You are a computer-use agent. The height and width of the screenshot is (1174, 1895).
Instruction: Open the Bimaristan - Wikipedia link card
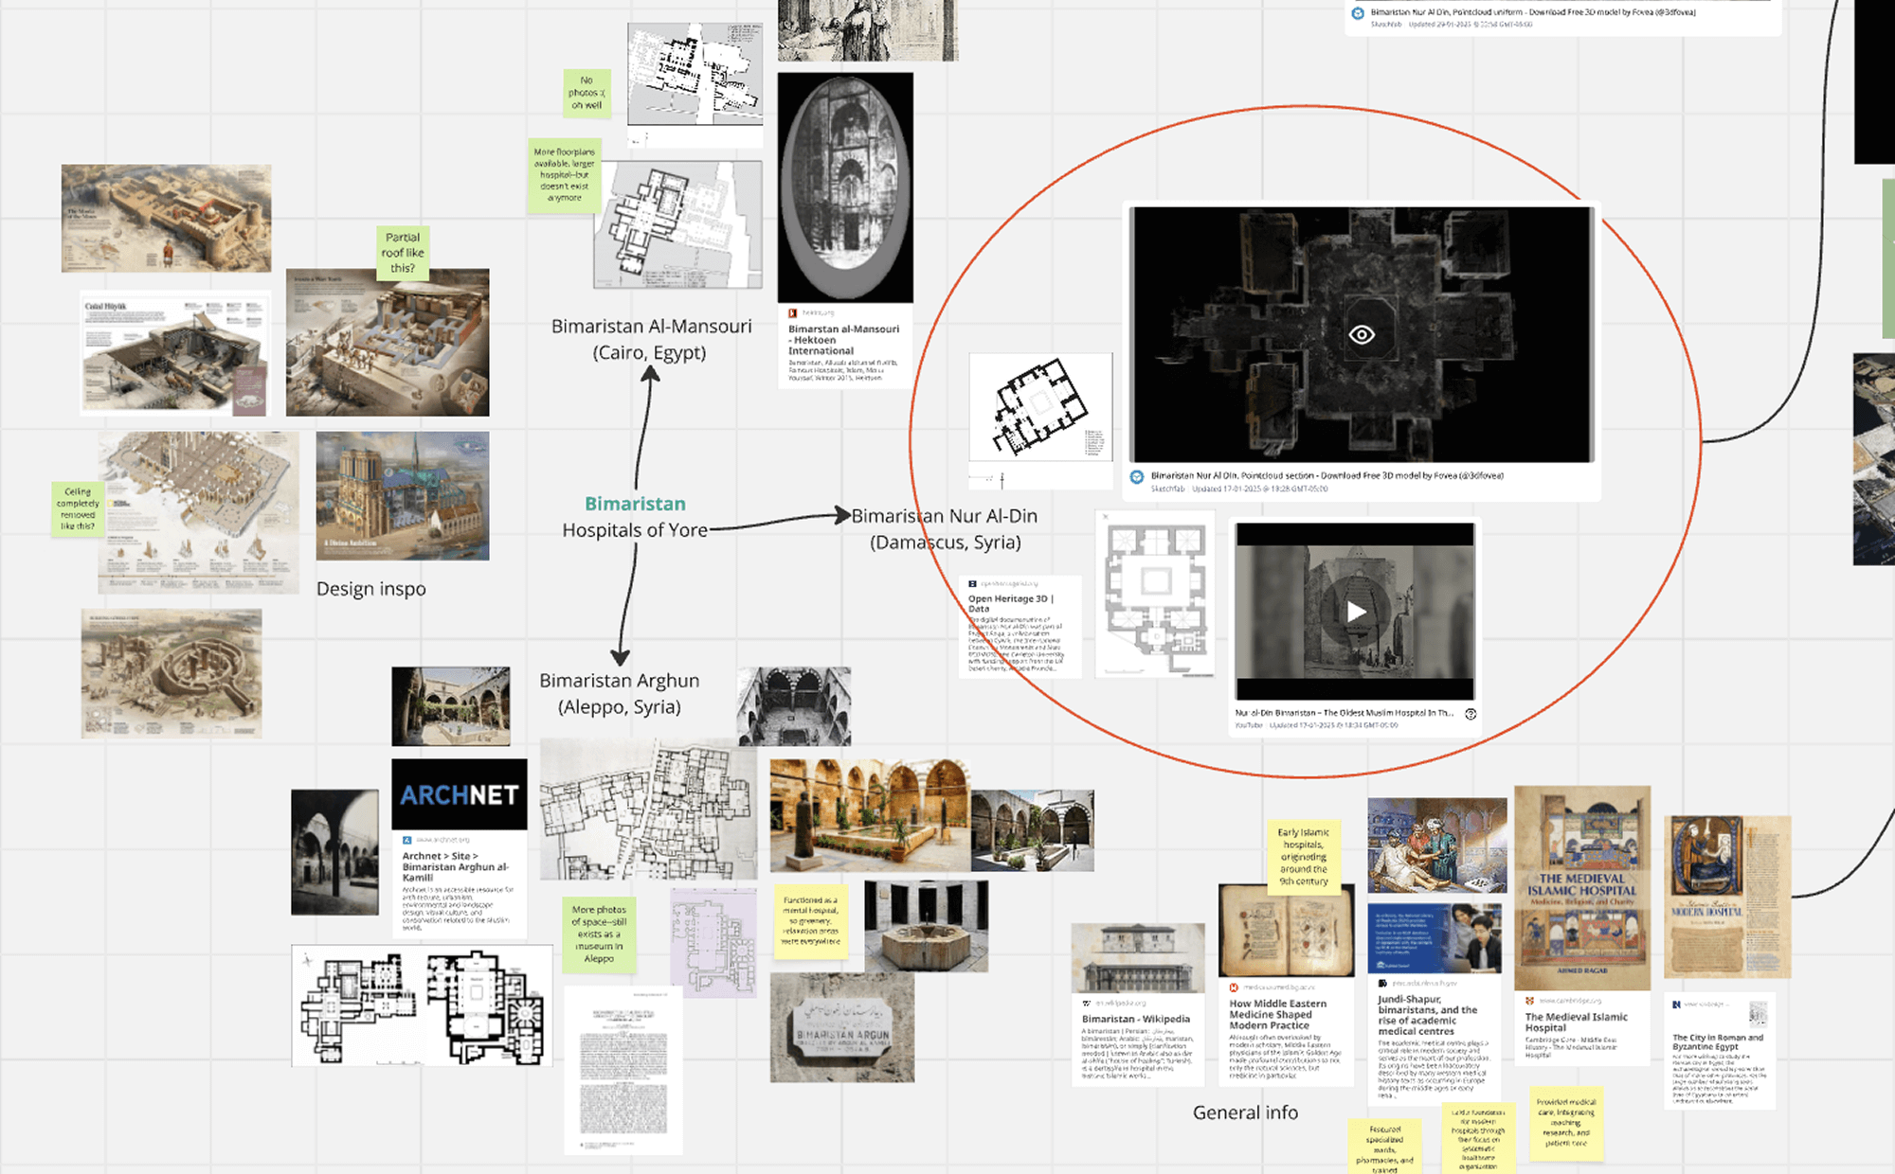coord(1136,1020)
